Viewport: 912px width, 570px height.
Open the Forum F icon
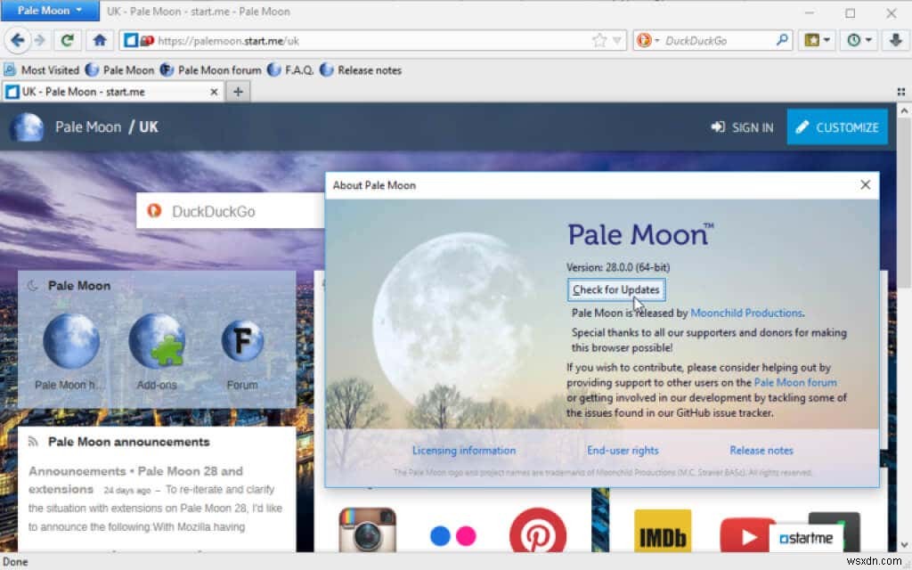[242, 341]
